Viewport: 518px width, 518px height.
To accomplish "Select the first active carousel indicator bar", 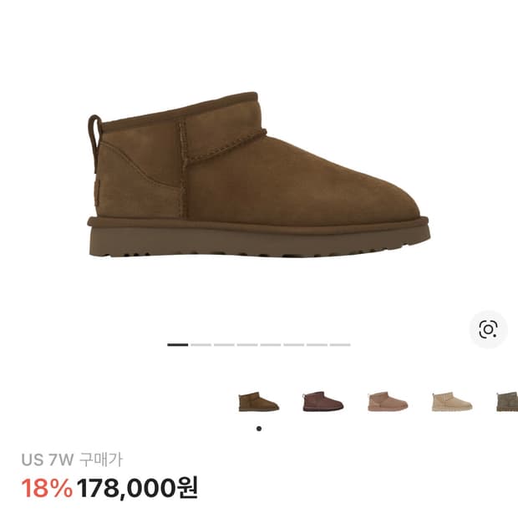I will pyautogui.click(x=178, y=345).
